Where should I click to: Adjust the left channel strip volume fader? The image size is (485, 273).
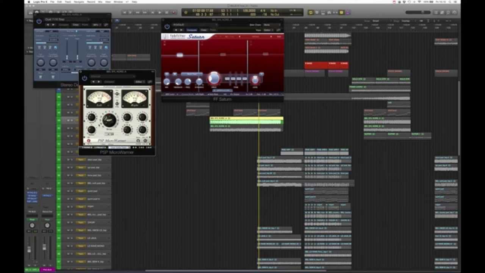29,249
